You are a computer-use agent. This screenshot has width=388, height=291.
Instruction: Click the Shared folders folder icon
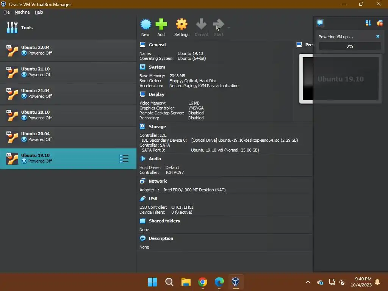pyautogui.click(x=142, y=221)
